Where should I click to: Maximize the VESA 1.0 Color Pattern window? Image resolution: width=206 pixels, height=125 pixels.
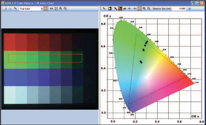tap(197, 3)
